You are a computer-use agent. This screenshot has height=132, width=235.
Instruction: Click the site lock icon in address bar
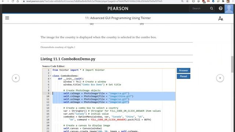coord(23,1)
